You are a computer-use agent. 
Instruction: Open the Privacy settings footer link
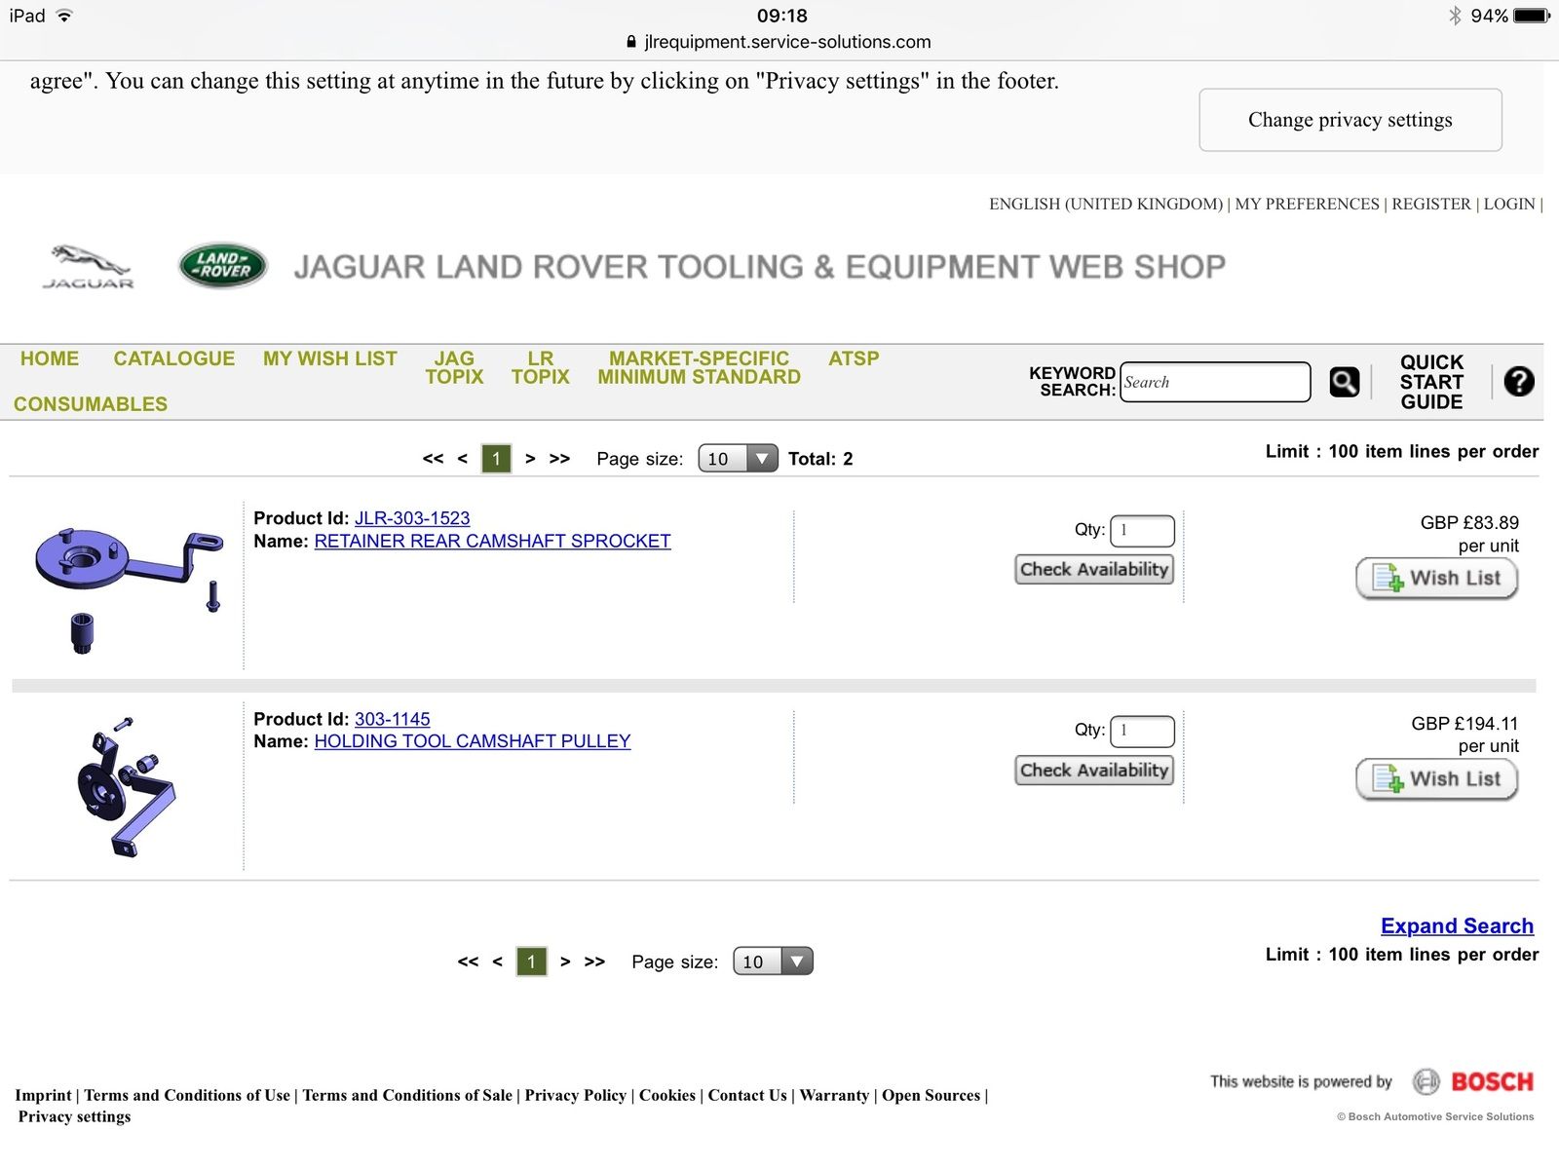click(x=74, y=1116)
